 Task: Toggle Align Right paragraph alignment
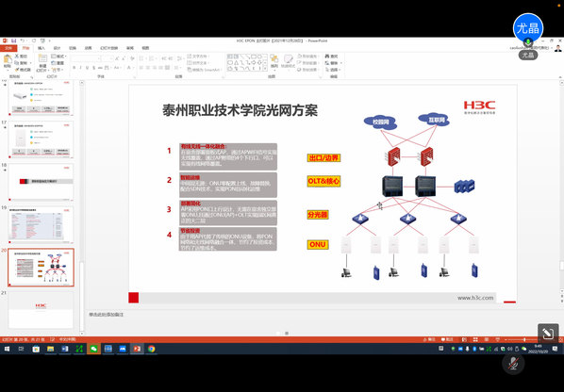[155, 68]
